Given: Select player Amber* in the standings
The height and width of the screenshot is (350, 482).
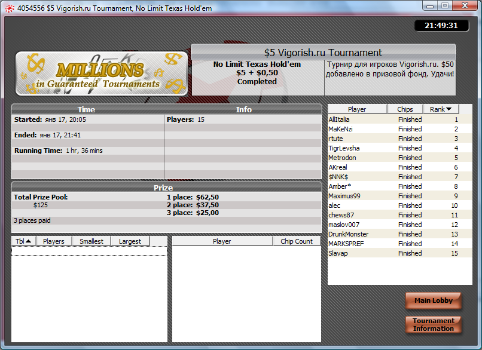Looking at the screenshot, I should (x=400, y=186).
